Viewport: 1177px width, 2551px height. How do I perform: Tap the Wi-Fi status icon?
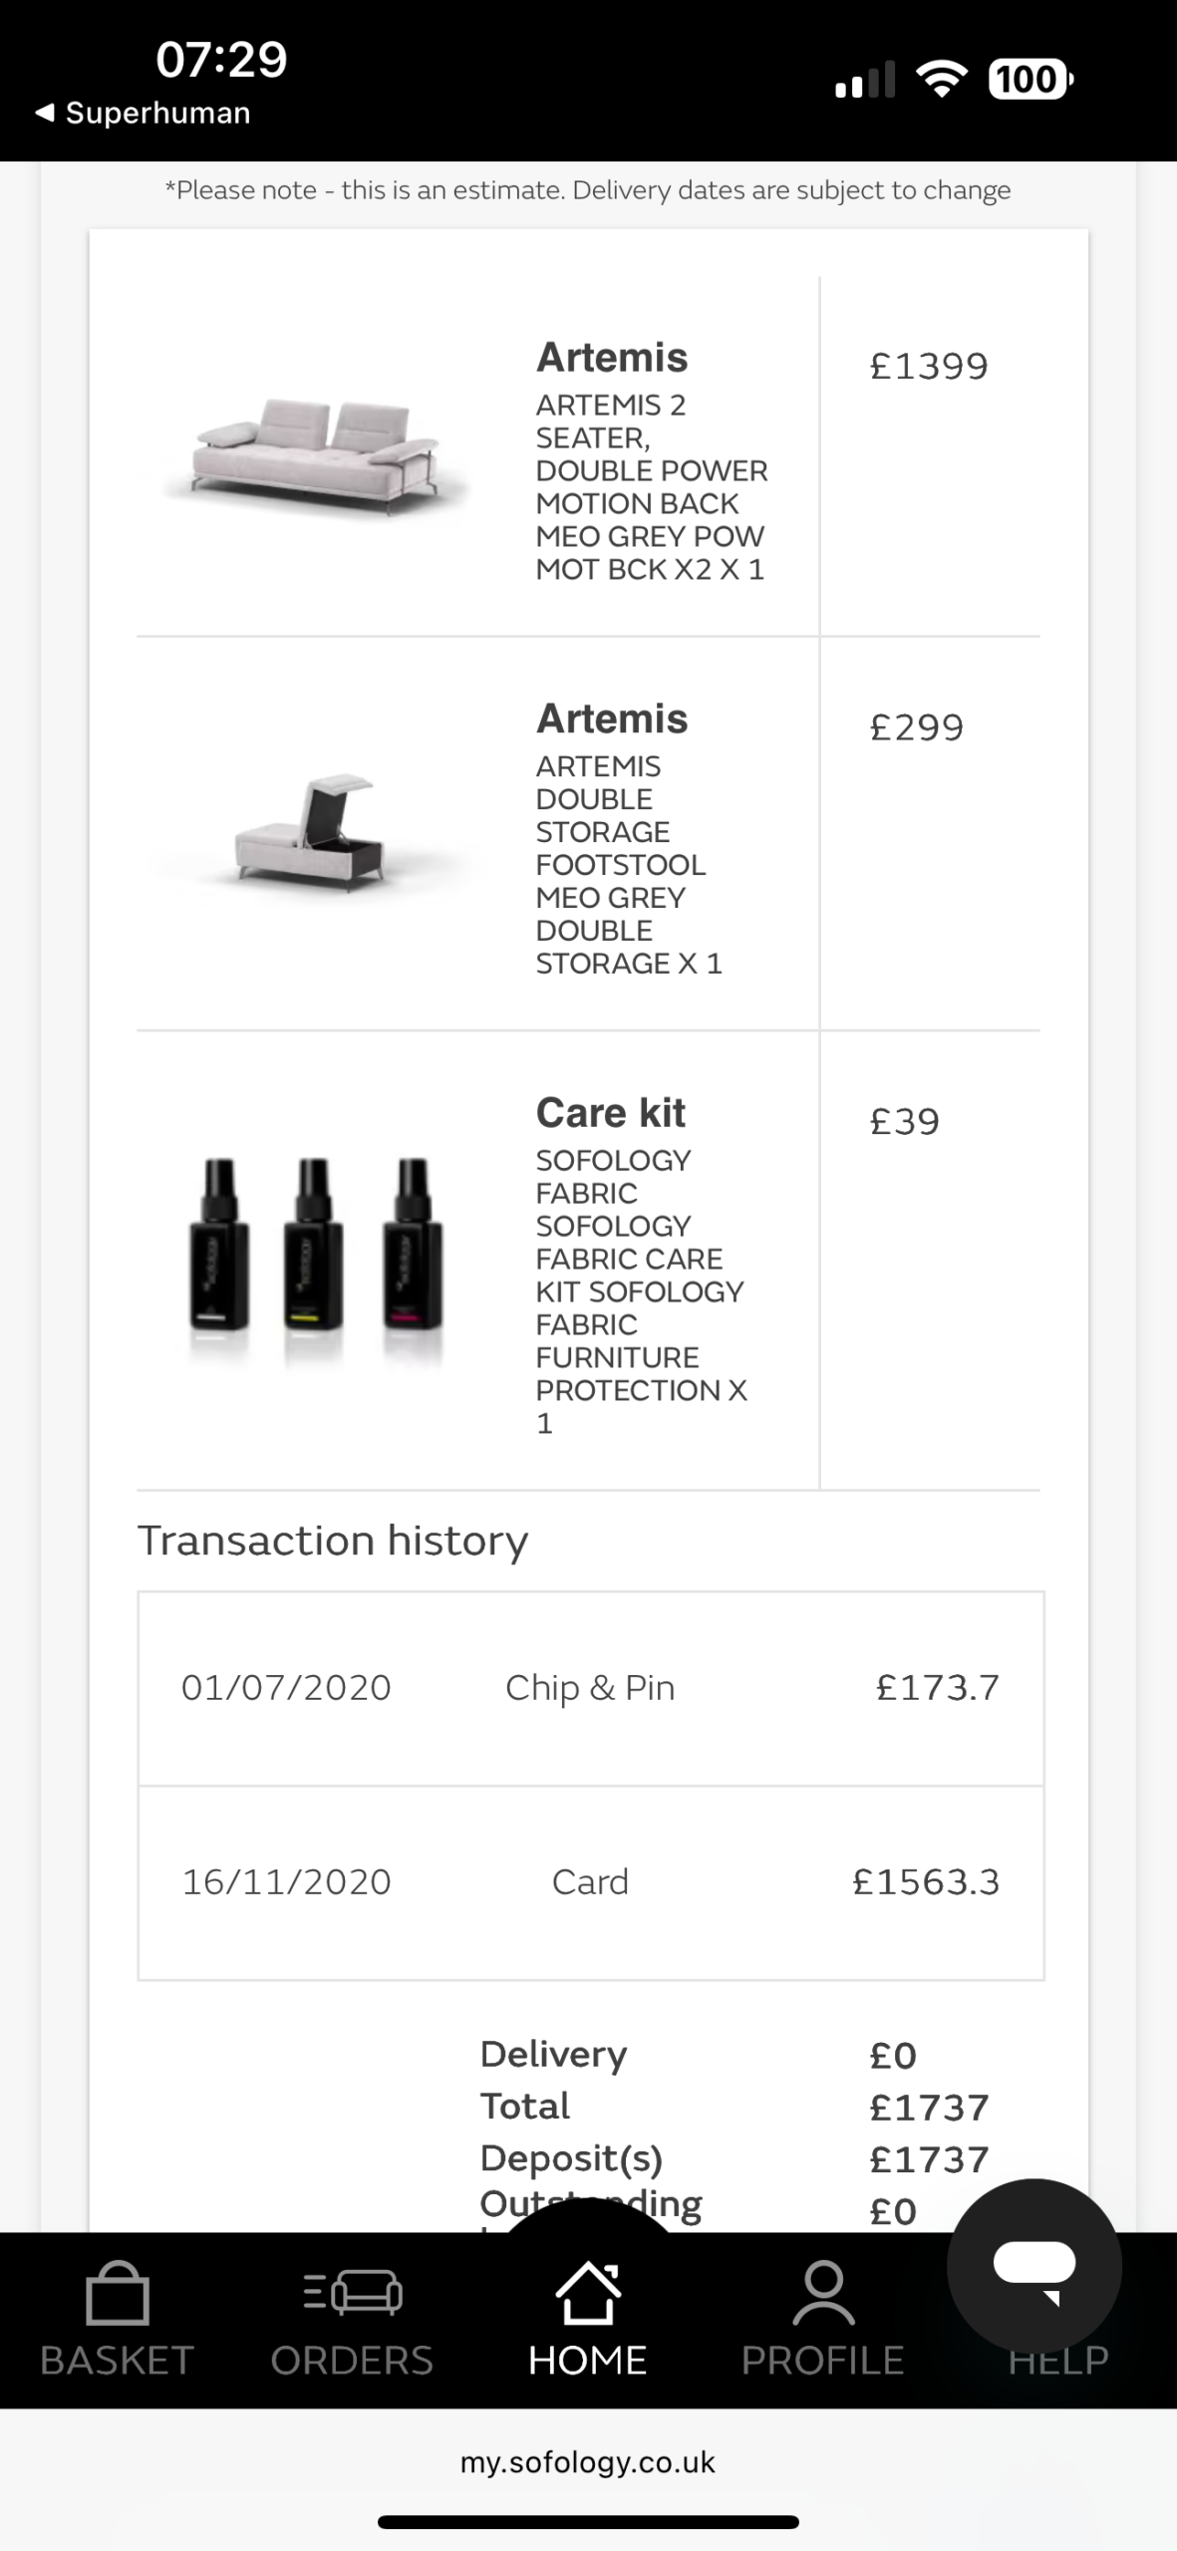point(942,79)
